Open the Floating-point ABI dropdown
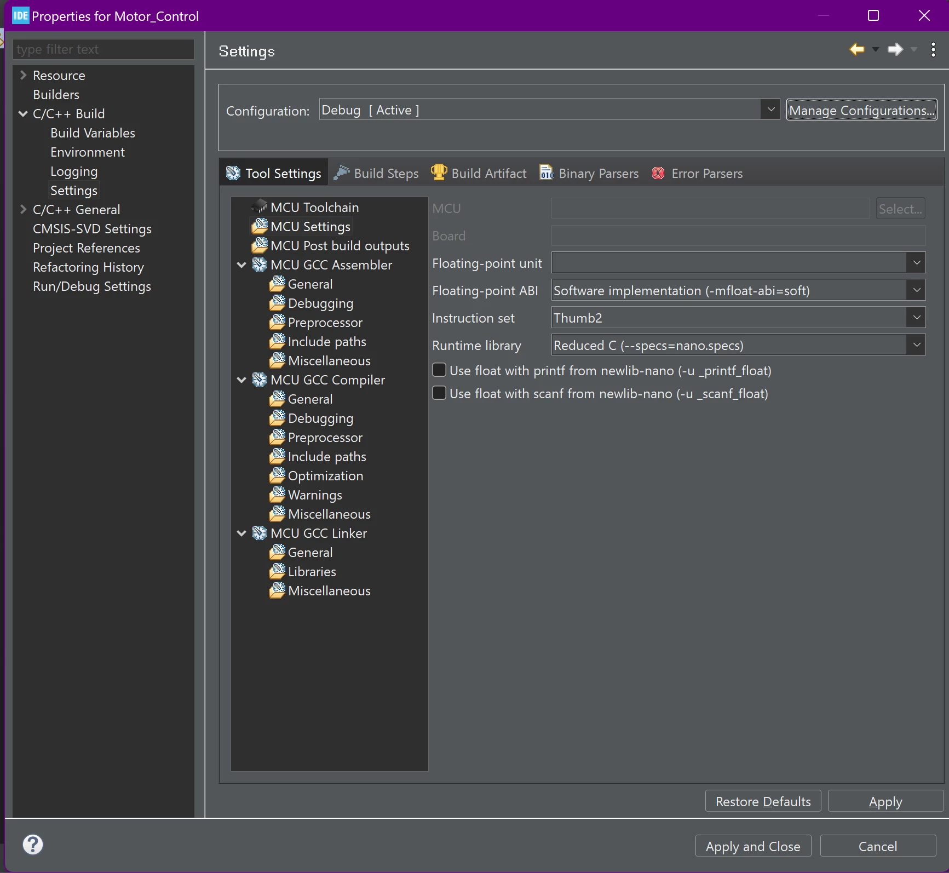Viewport: 949px width, 873px height. point(916,290)
